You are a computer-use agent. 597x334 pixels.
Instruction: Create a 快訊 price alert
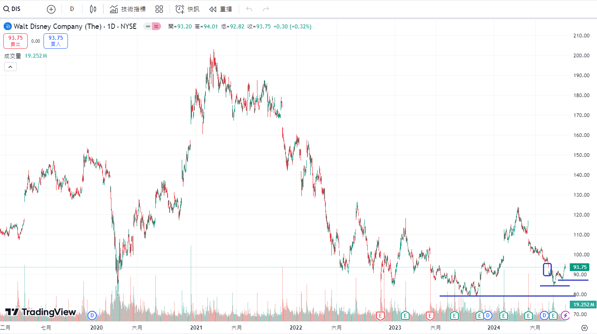tap(187, 9)
